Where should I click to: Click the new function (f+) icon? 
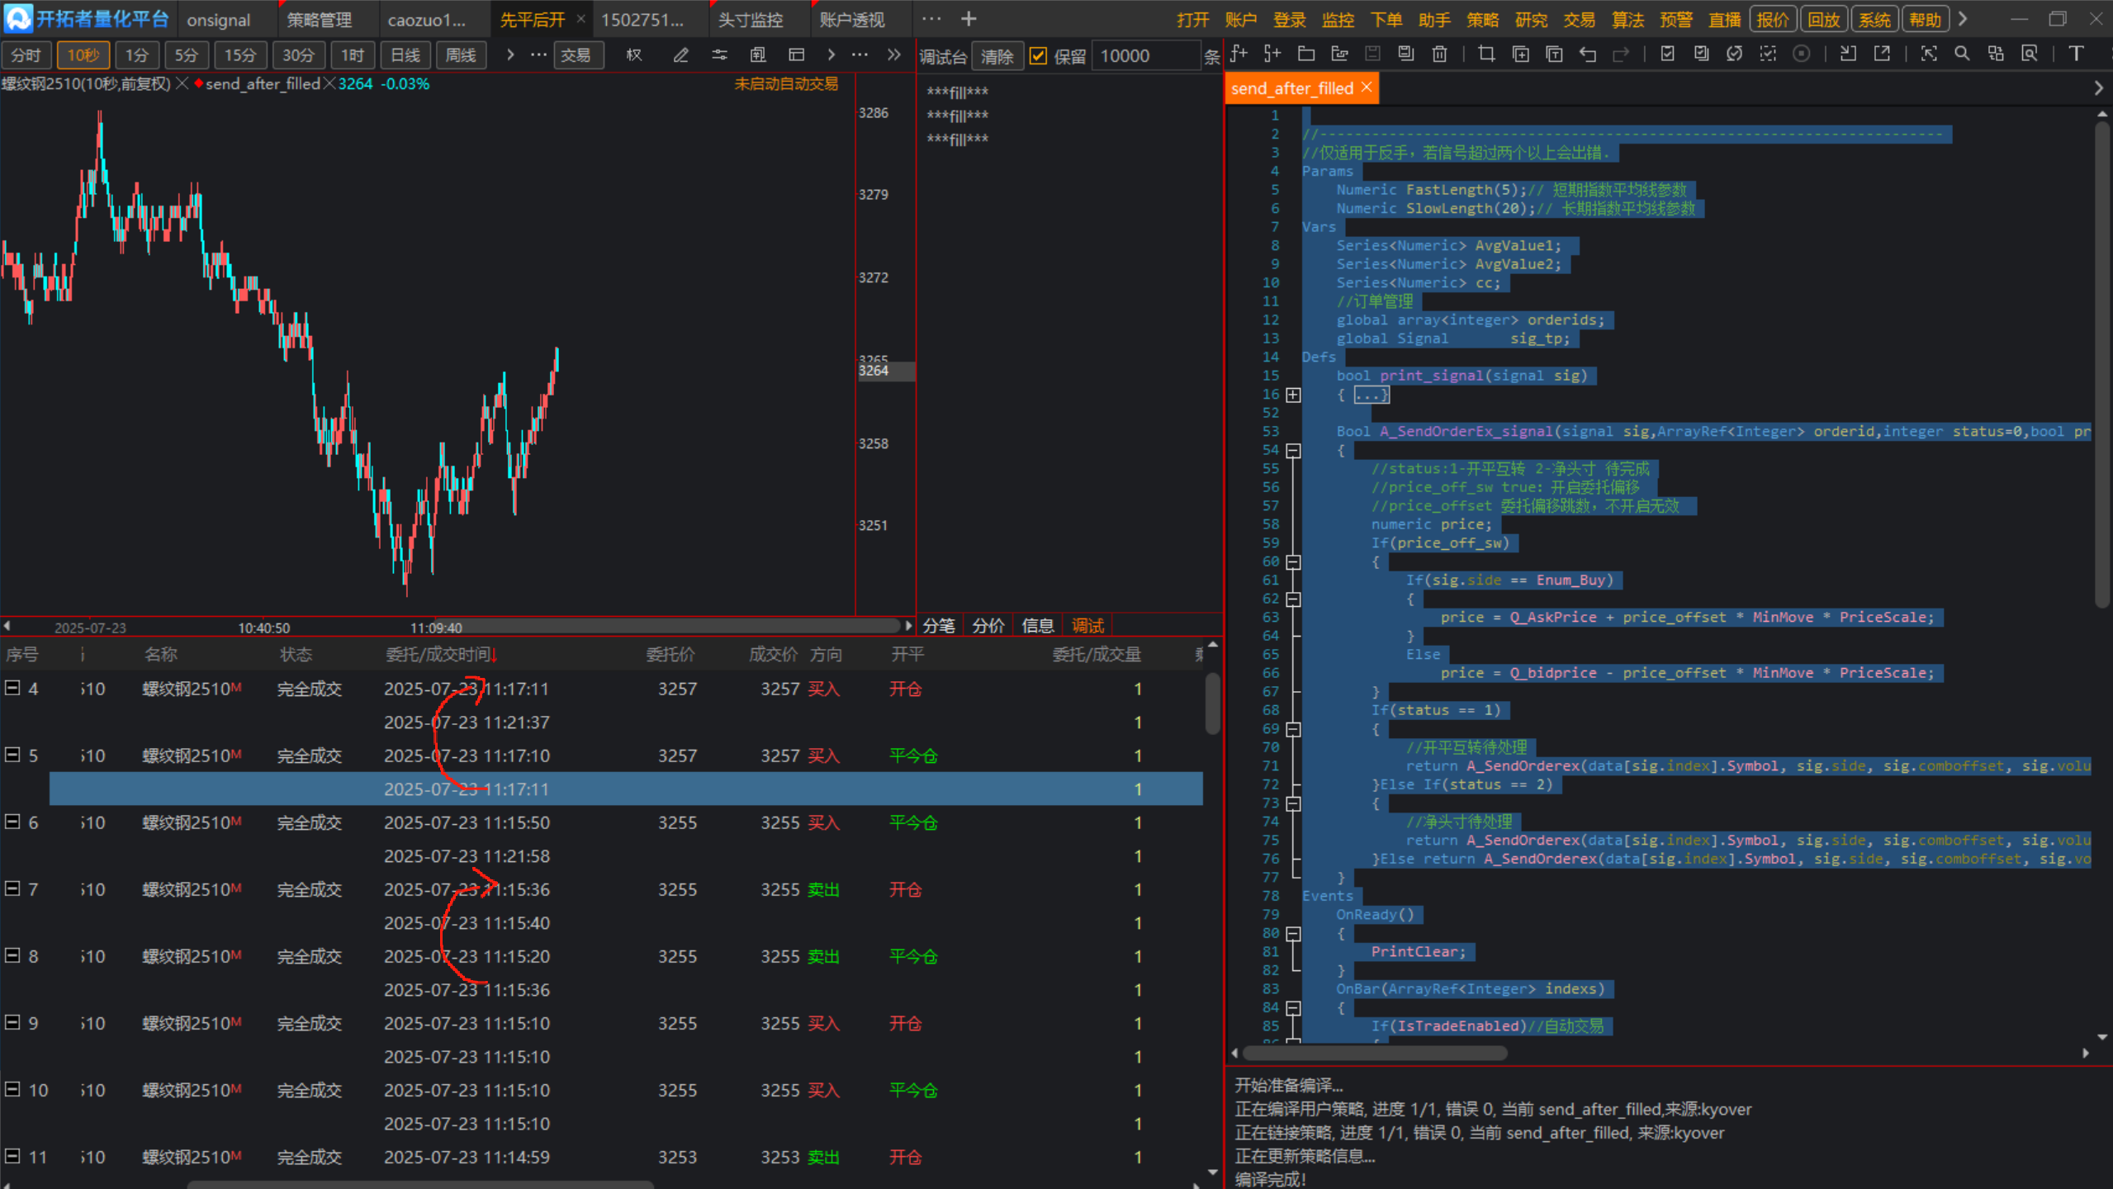tap(1239, 54)
